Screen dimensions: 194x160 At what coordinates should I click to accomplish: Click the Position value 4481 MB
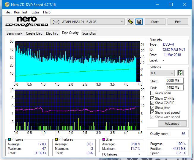click(x=179, y=149)
